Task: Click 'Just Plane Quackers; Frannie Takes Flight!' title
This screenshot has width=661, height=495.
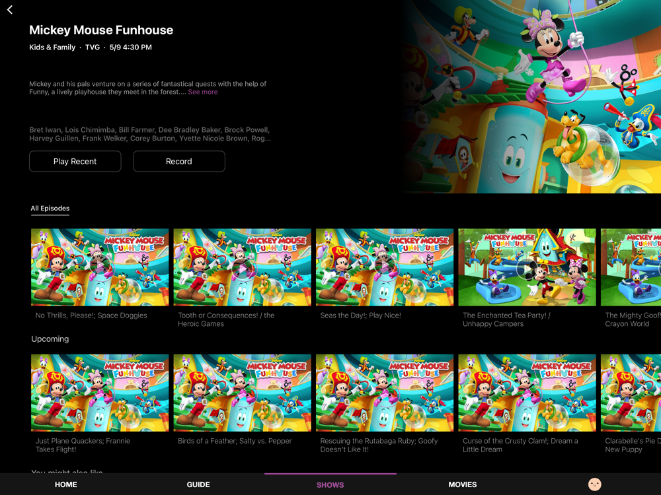Action: click(x=83, y=445)
